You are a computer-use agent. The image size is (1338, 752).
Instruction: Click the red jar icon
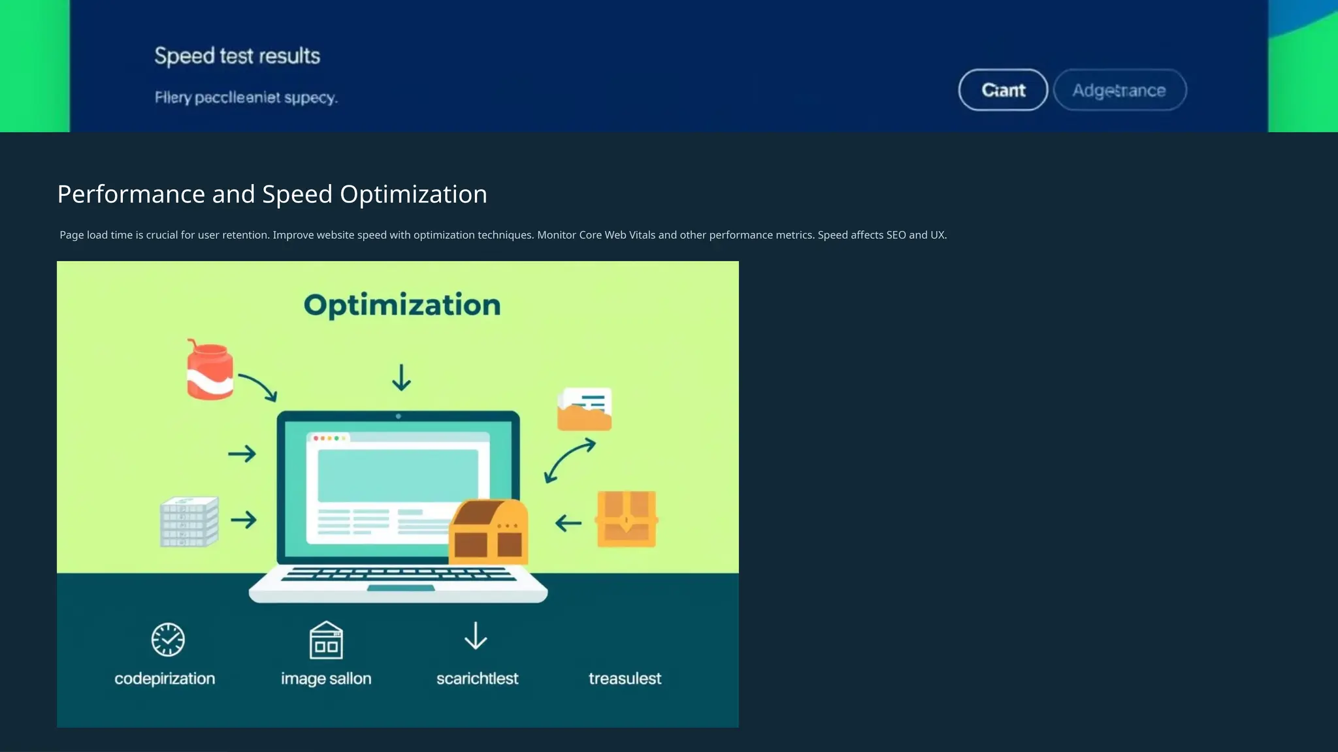[x=210, y=371]
